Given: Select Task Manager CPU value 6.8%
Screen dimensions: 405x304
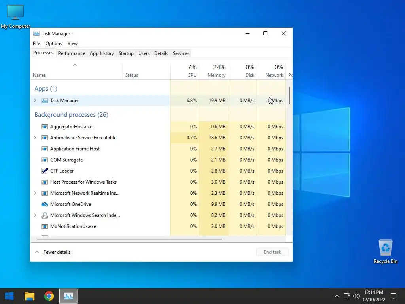Looking at the screenshot, I should pyautogui.click(x=191, y=101).
